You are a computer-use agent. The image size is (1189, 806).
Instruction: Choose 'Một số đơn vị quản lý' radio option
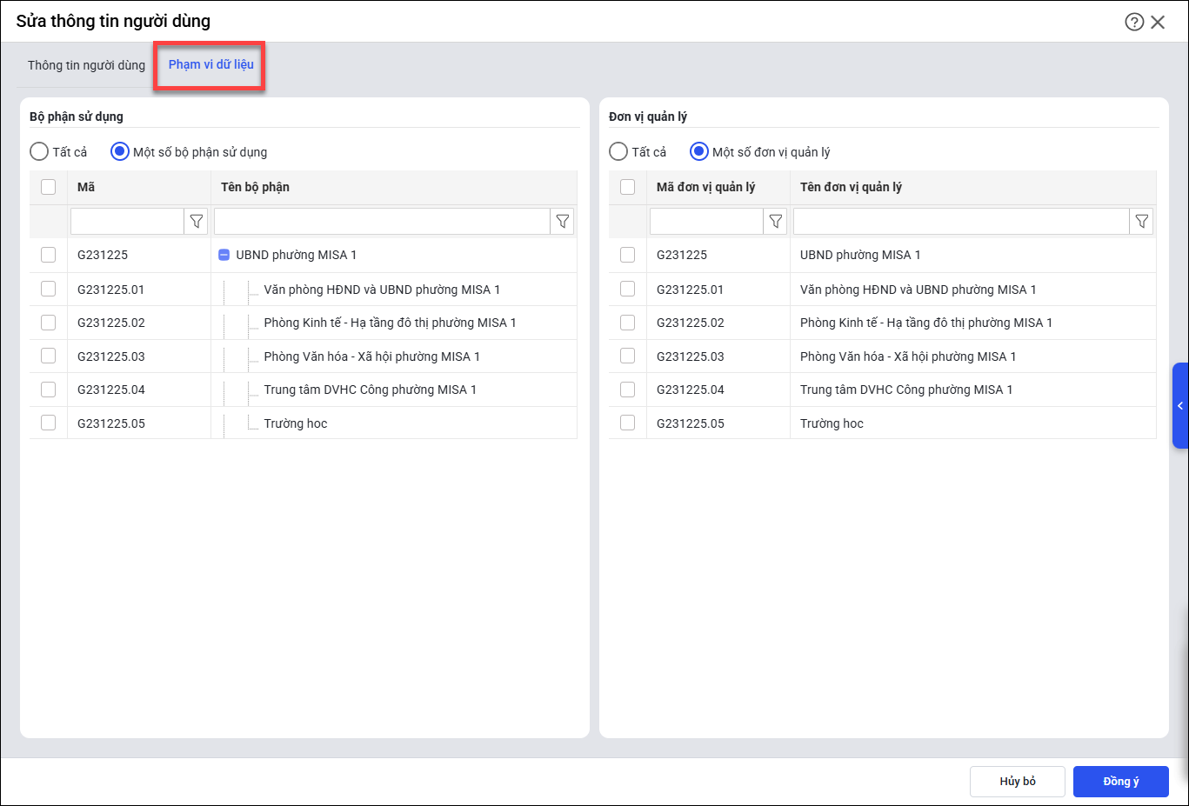699,152
